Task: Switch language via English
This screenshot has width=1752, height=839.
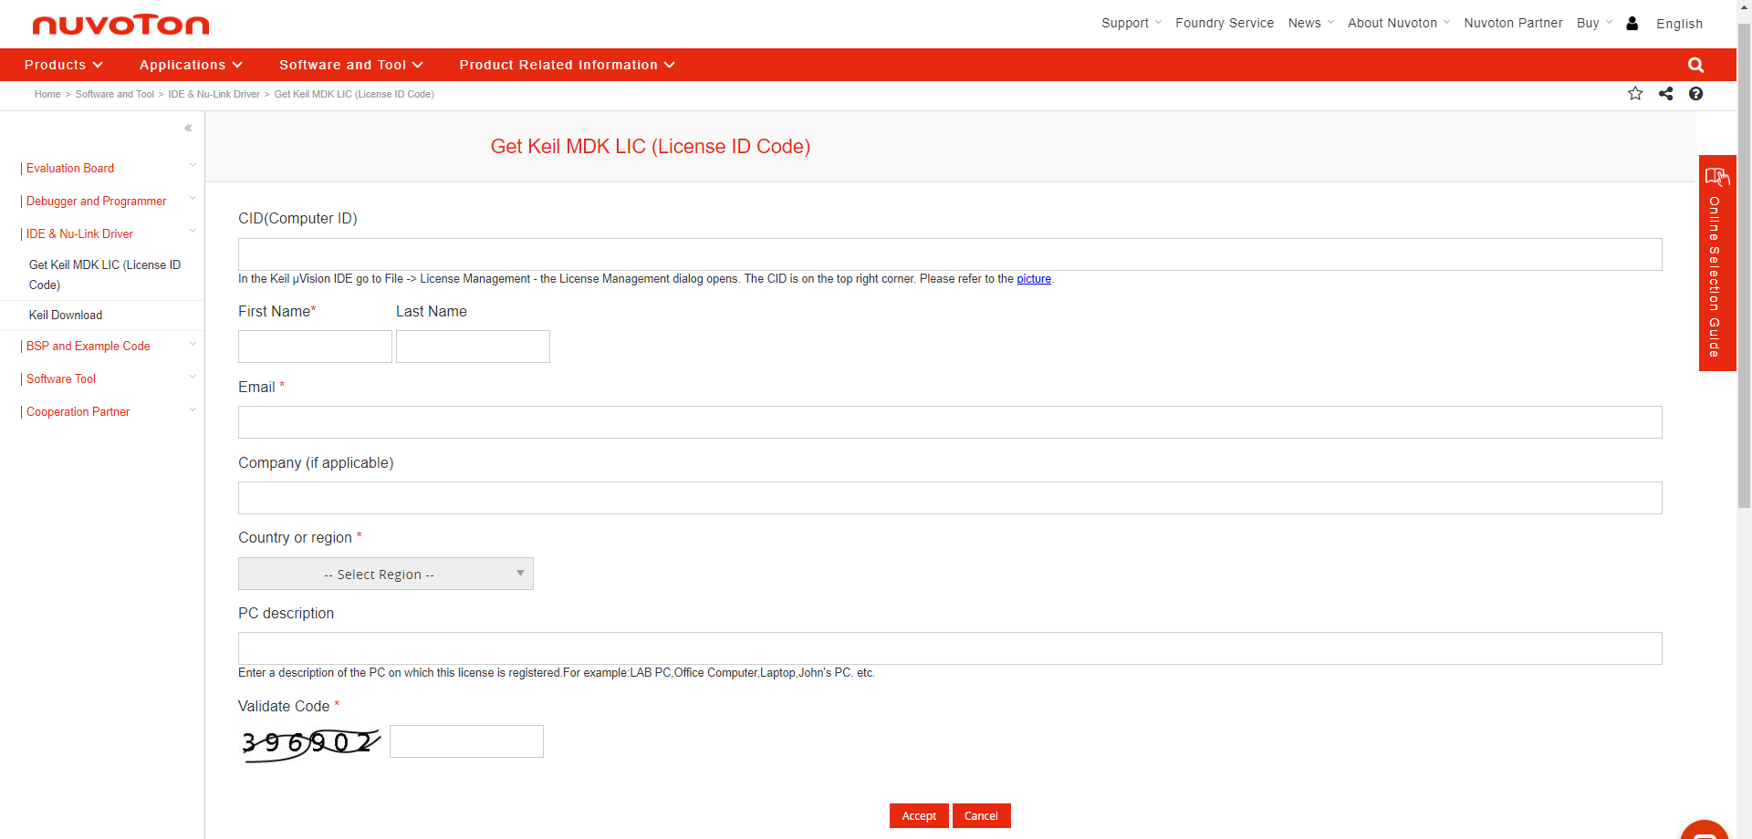Action: 1679,24
